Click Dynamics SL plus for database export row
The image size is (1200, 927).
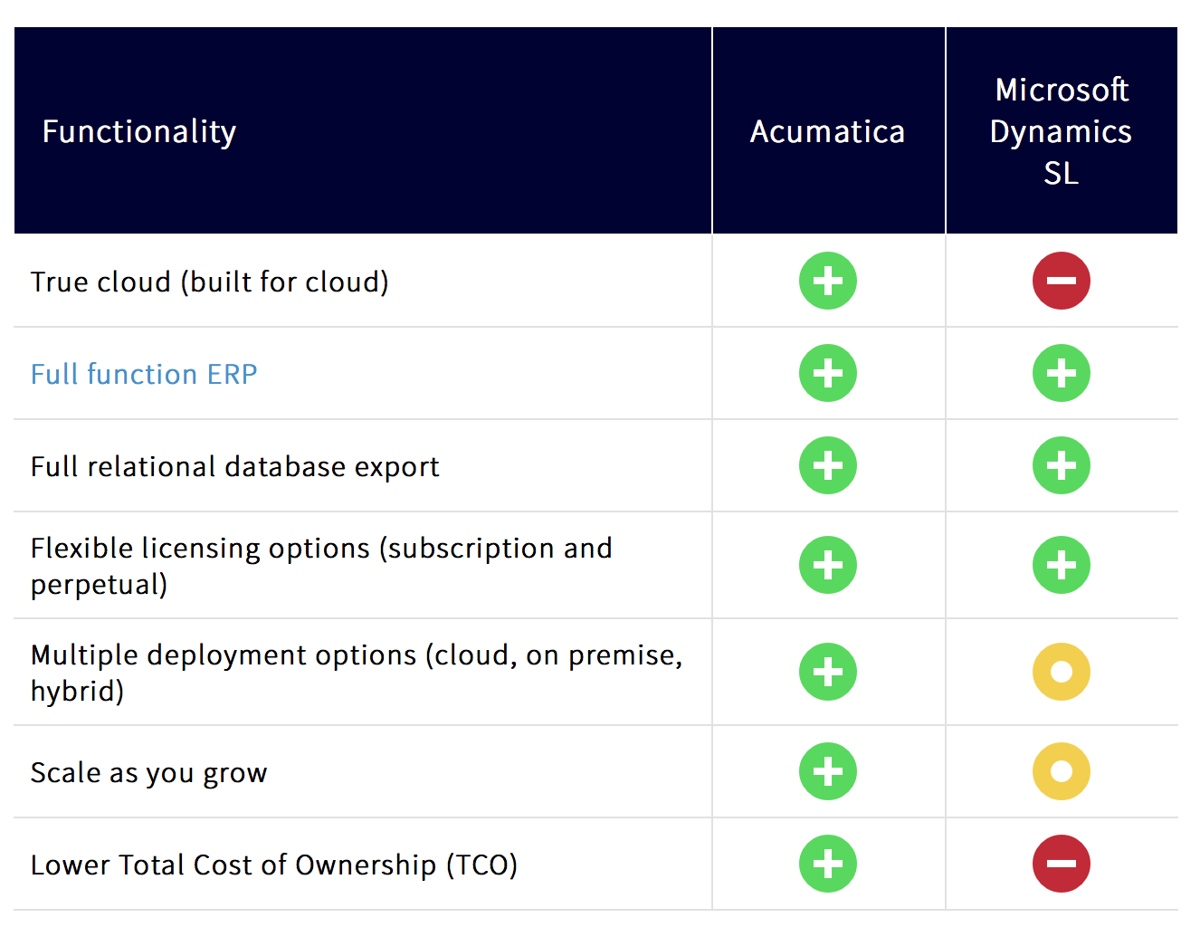pyautogui.click(x=1061, y=465)
